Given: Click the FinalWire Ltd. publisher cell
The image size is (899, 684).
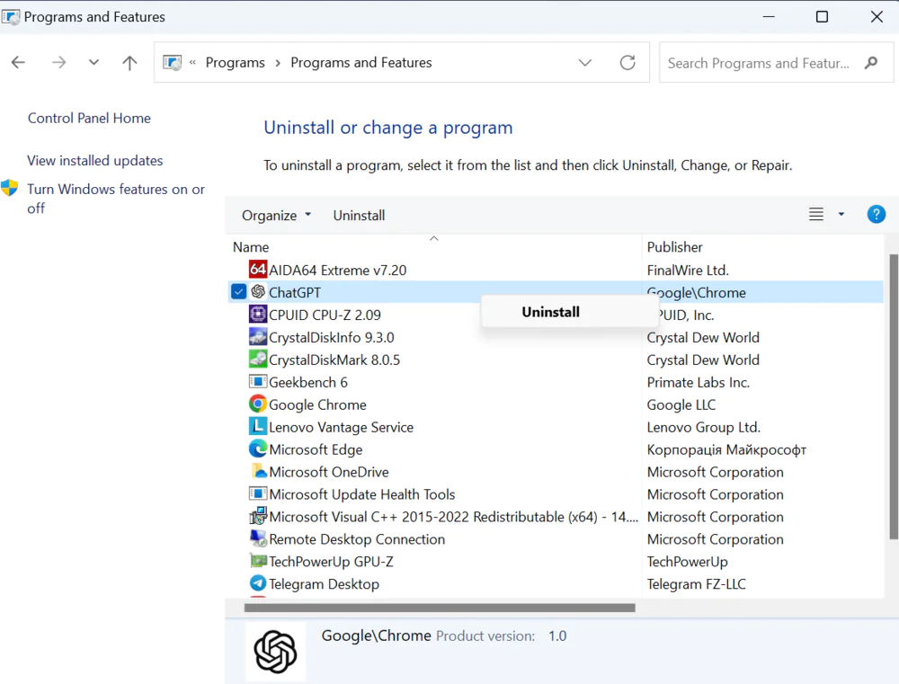Looking at the screenshot, I should click(x=688, y=270).
